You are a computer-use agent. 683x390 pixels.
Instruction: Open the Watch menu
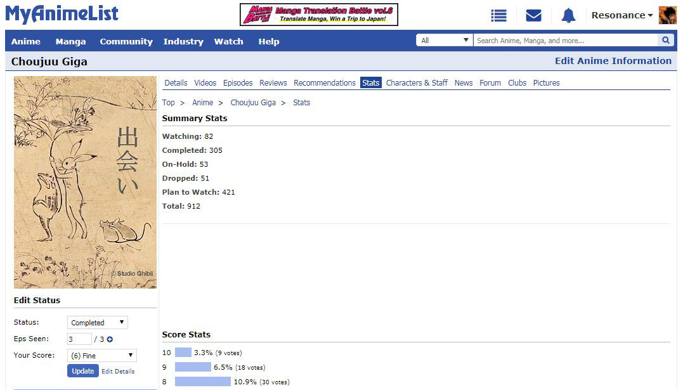229,41
